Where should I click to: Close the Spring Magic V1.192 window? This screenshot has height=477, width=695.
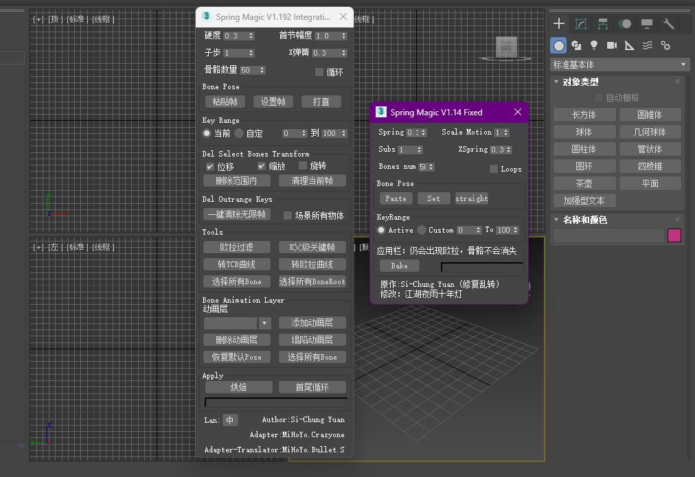[343, 16]
